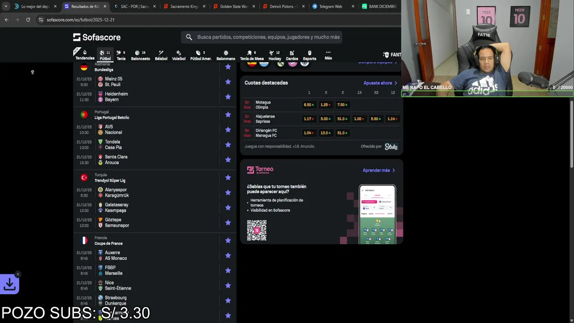Favorite the Auxerre vs AS Monaco match

(x=228, y=255)
